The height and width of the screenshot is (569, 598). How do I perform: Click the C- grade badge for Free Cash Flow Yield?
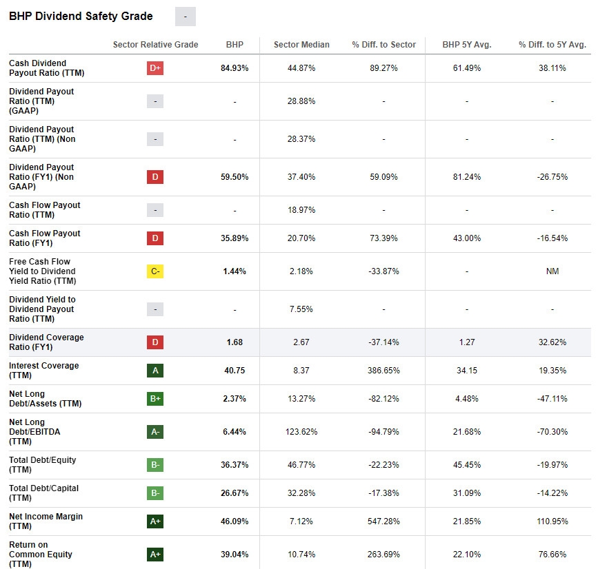tap(155, 271)
